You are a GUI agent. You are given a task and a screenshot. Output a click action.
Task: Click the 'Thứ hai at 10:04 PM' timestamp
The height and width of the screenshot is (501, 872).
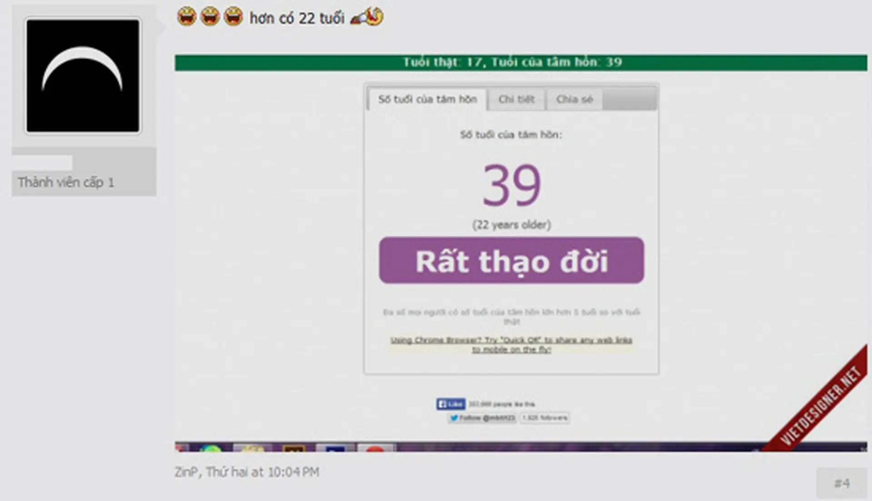click(263, 472)
